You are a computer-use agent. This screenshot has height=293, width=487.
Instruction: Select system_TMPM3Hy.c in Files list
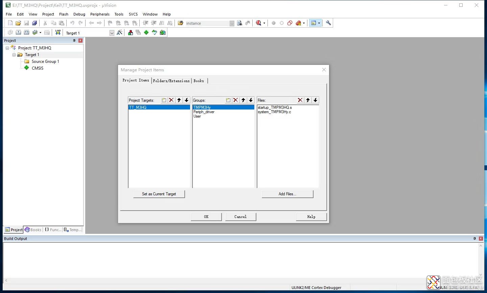coord(274,112)
